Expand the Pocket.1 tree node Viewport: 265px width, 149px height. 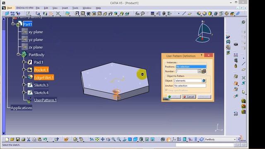(x=24, y=70)
